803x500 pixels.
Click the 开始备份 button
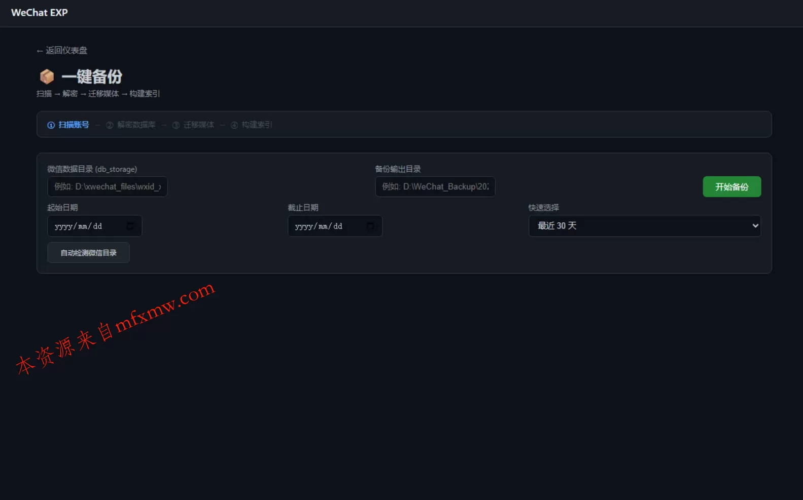coord(732,186)
